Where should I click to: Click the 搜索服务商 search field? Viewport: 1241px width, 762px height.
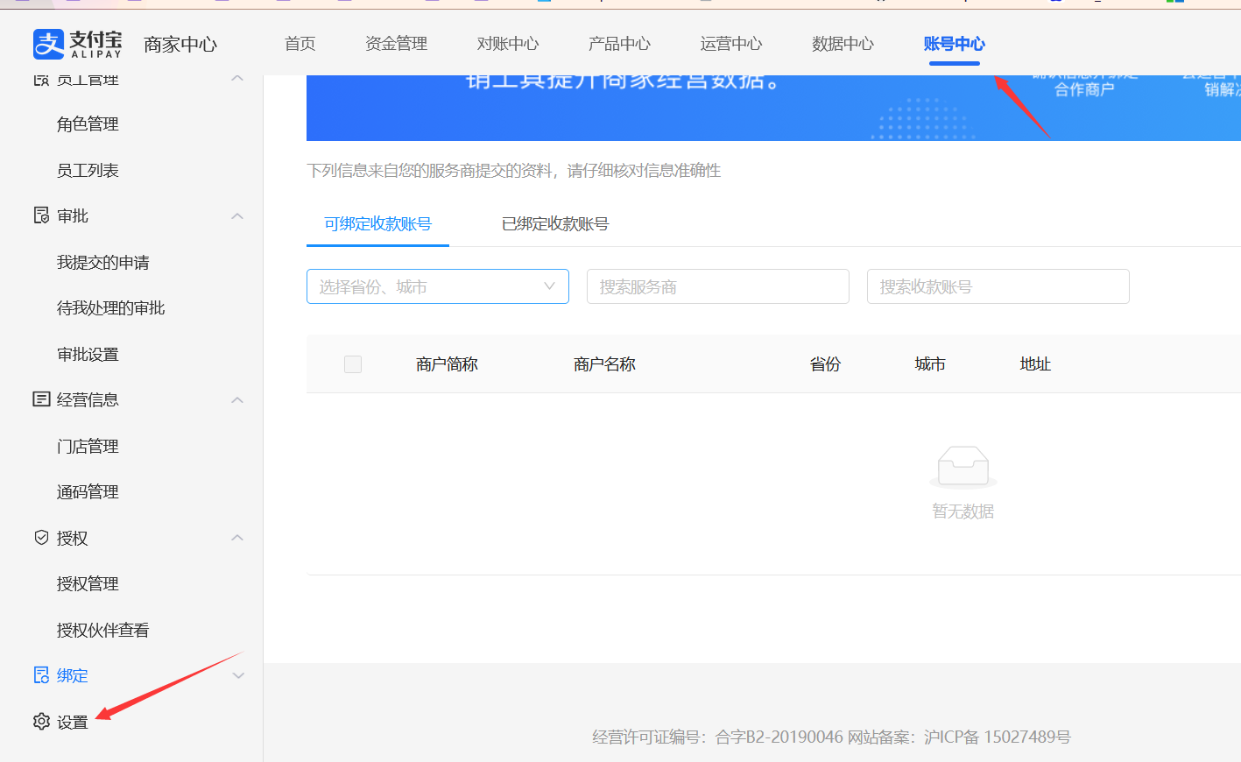pos(718,286)
